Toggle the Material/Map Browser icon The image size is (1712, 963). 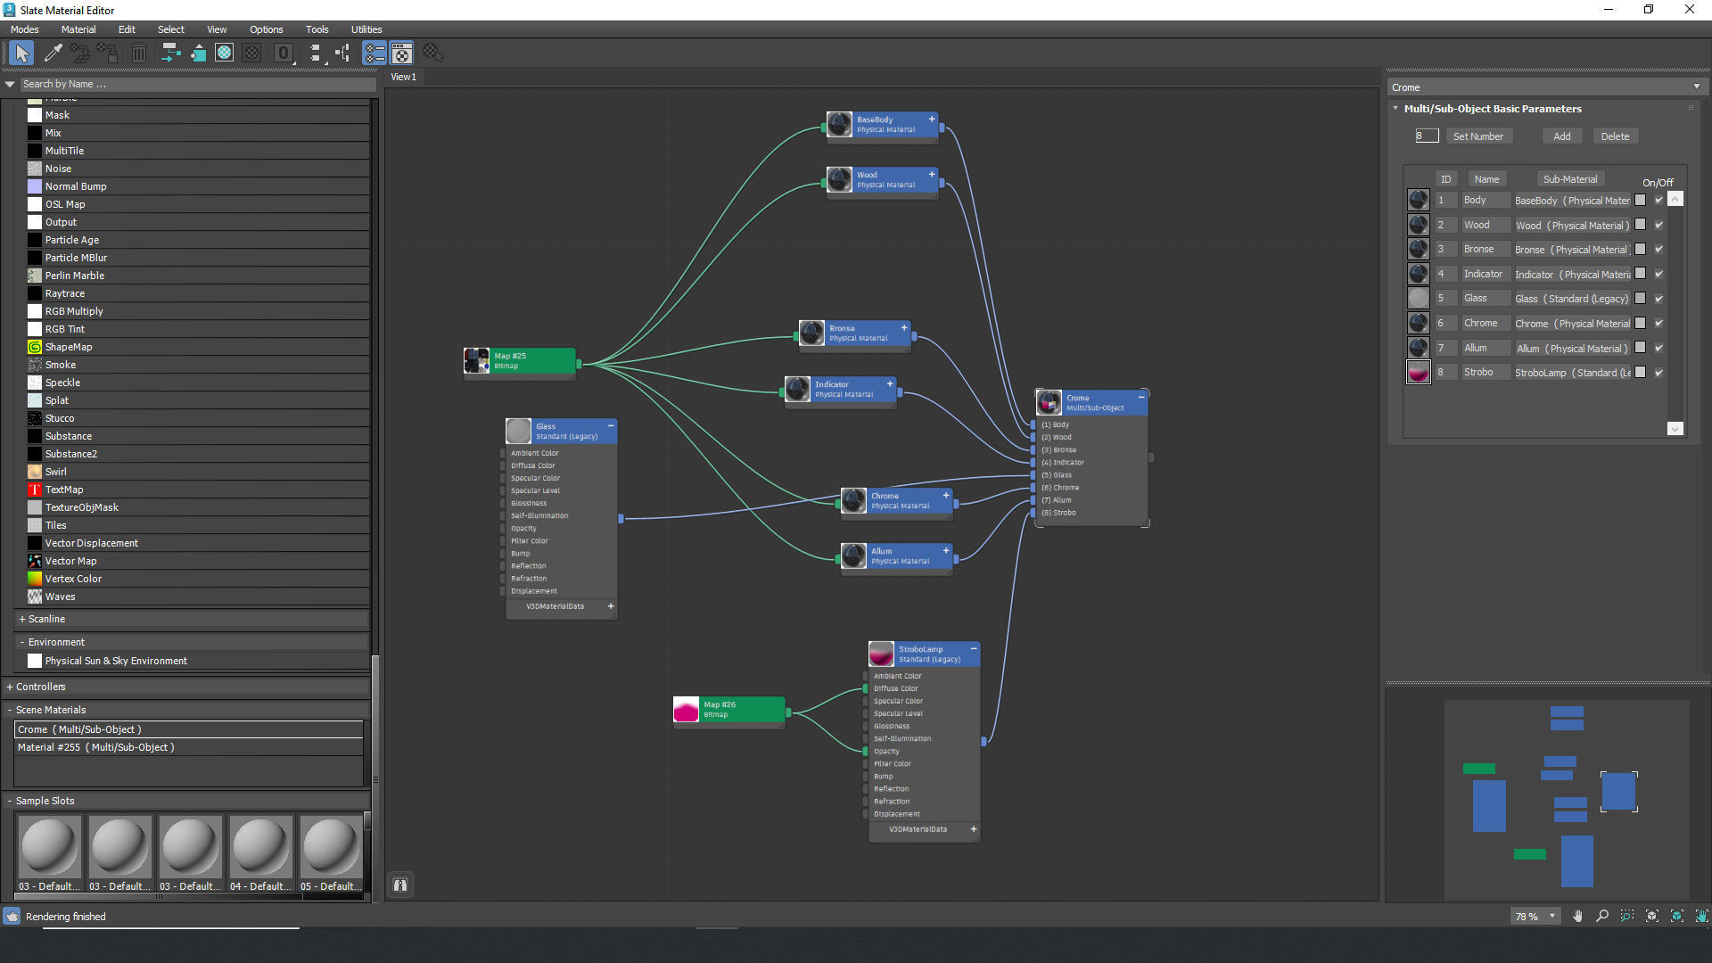374,53
